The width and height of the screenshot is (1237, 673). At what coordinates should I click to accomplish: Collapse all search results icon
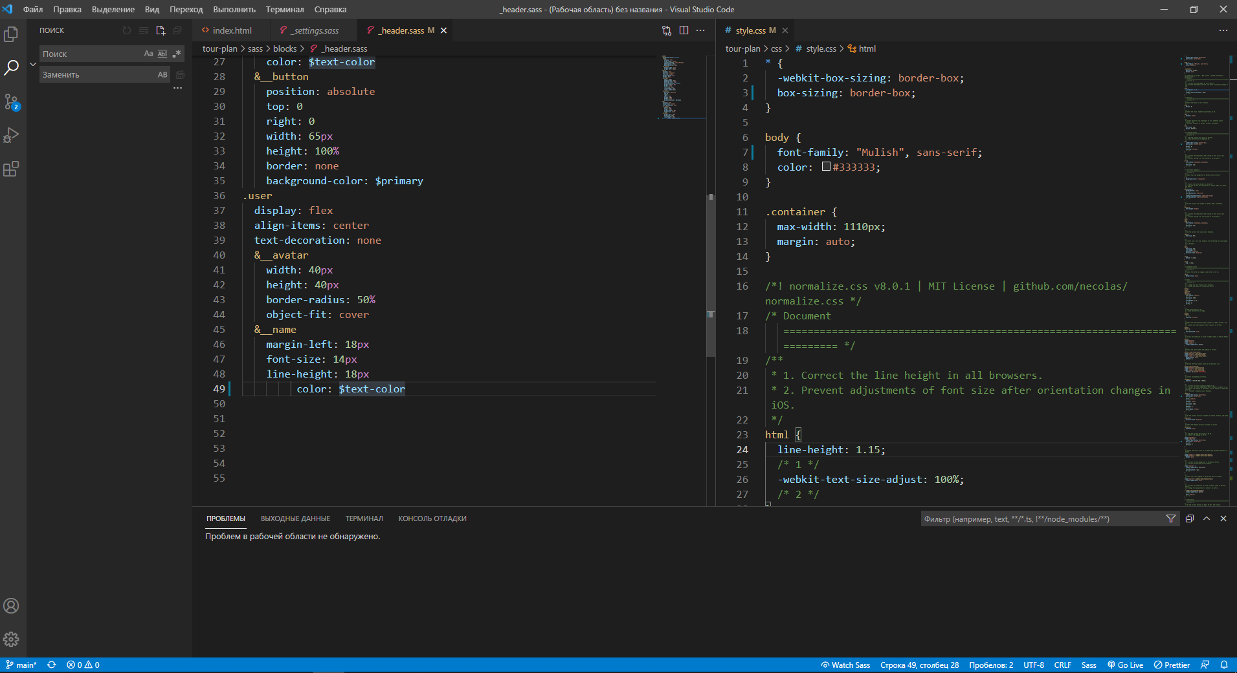[x=177, y=30]
